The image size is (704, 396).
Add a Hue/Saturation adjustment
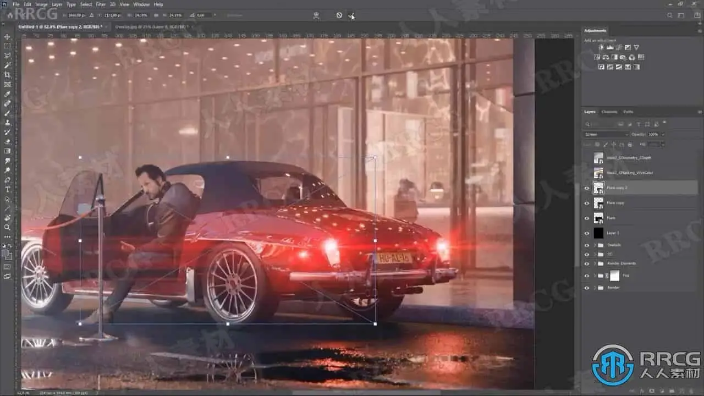click(597, 57)
